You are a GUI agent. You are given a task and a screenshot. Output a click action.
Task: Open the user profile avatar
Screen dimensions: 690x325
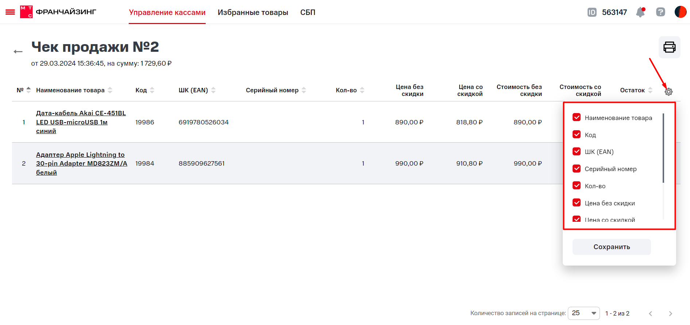[x=681, y=12]
